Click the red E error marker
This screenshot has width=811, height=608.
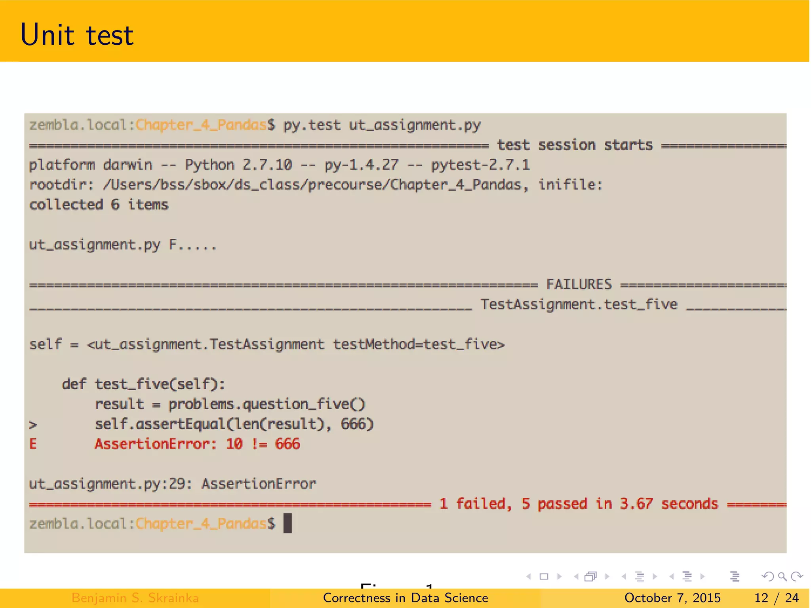pyautogui.click(x=33, y=444)
